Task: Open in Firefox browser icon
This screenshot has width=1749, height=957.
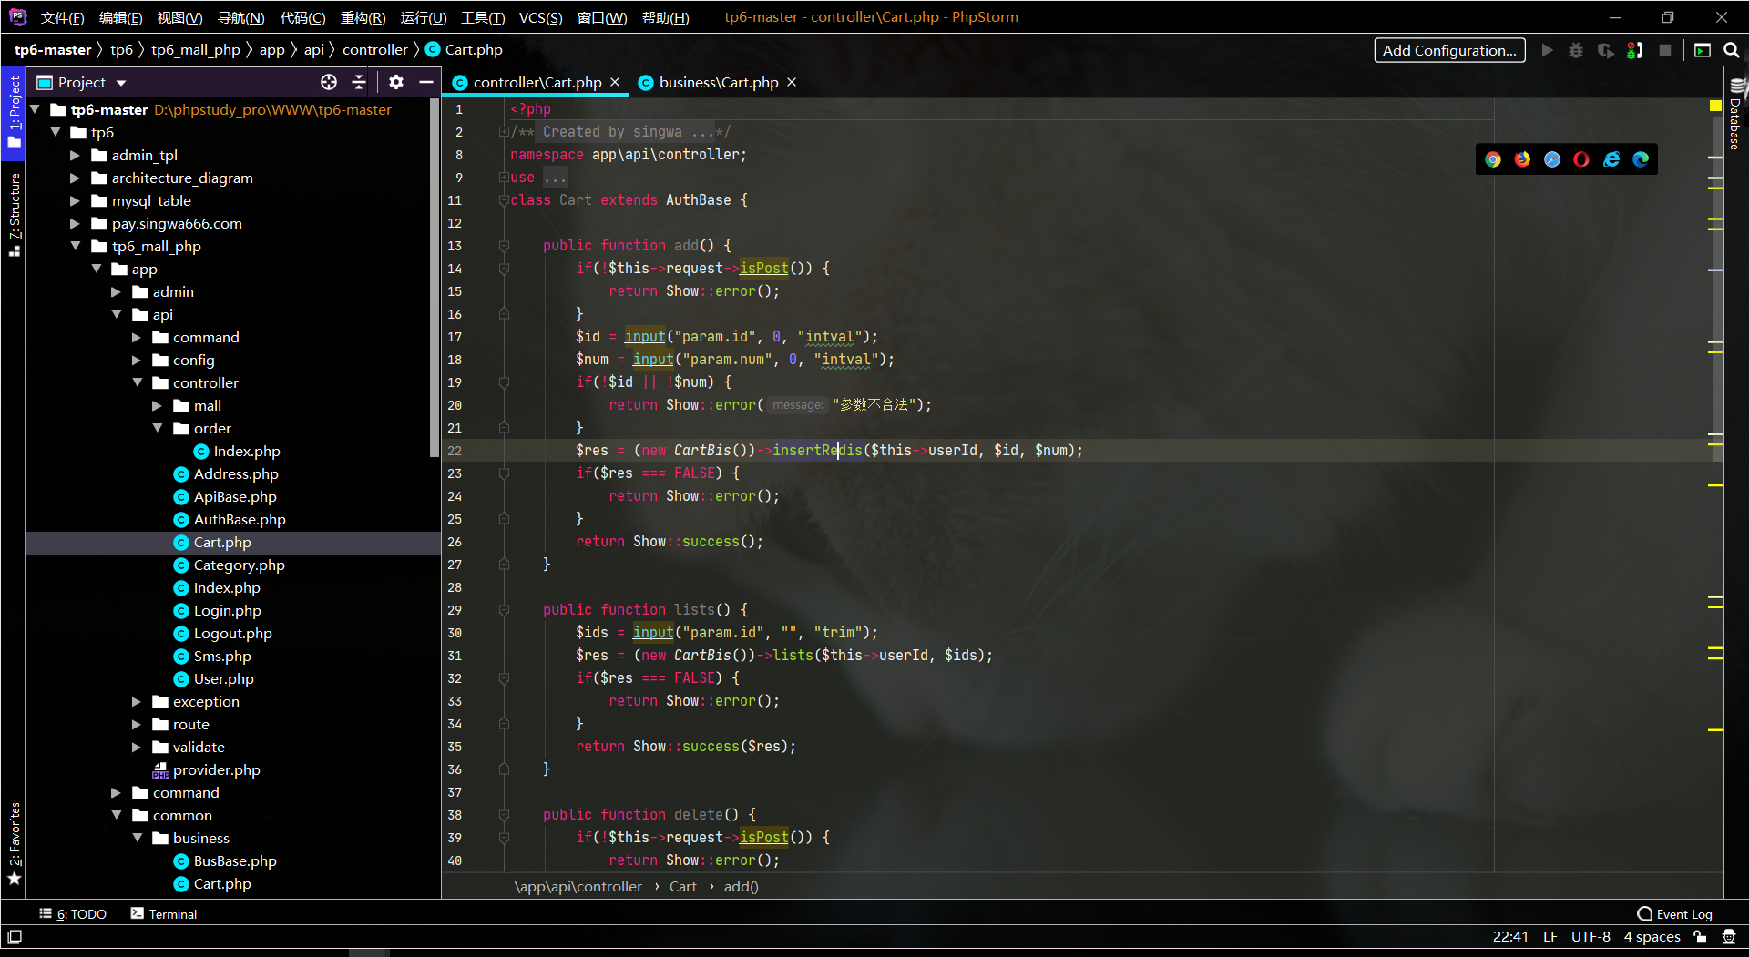Action: pyautogui.click(x=1522, y=160)
